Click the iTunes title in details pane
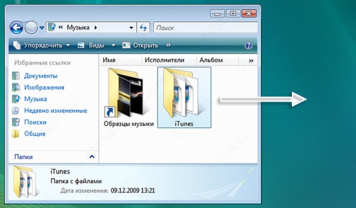Viewport: 356px width, 208px height. tap(60, 172)
